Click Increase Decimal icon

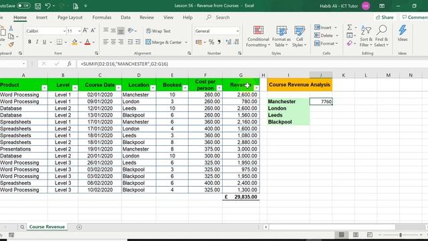click(229, 42)
